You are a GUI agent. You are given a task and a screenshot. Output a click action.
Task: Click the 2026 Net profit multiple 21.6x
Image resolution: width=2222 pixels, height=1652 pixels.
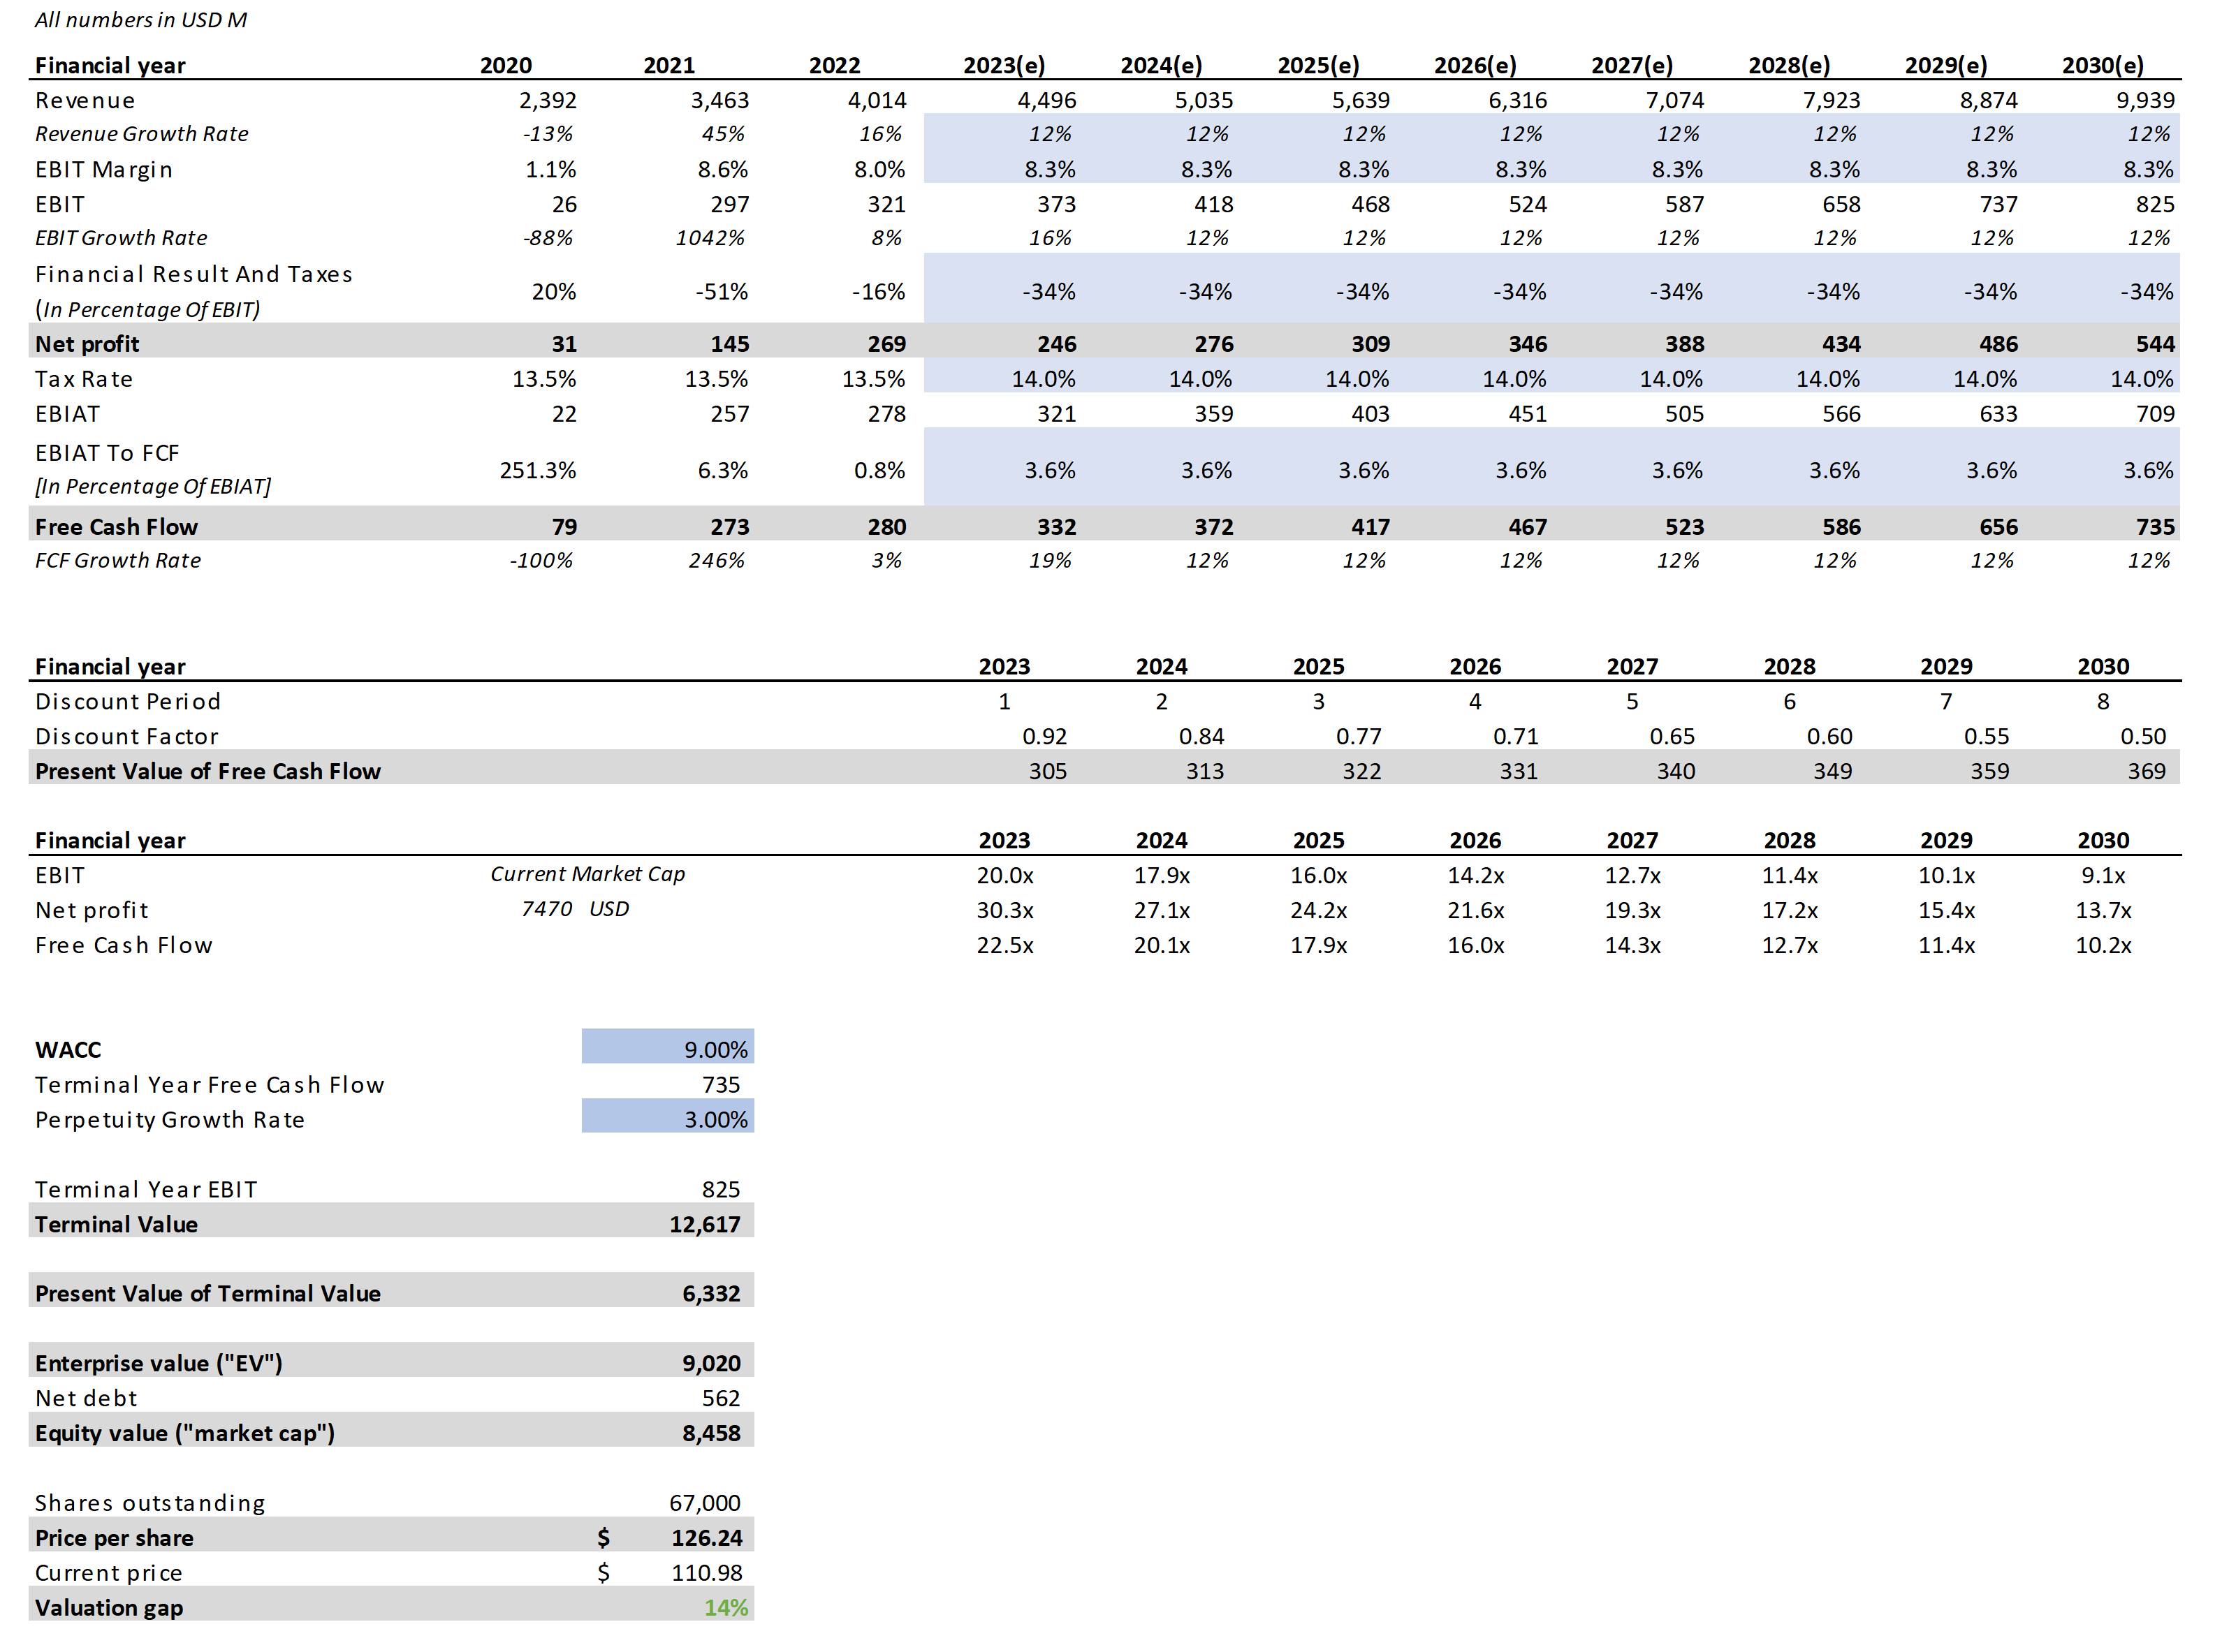pos(1475,910)
